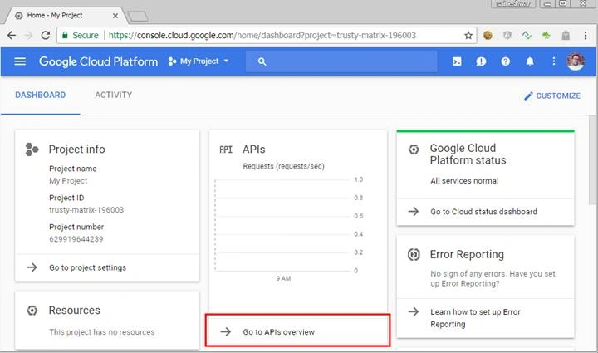Open the hamburger navigation menu
The height and width of the screenshot is (353, 598).
20,61
